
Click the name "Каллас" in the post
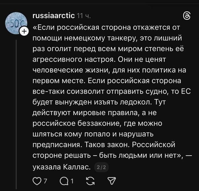click(76, 167)
